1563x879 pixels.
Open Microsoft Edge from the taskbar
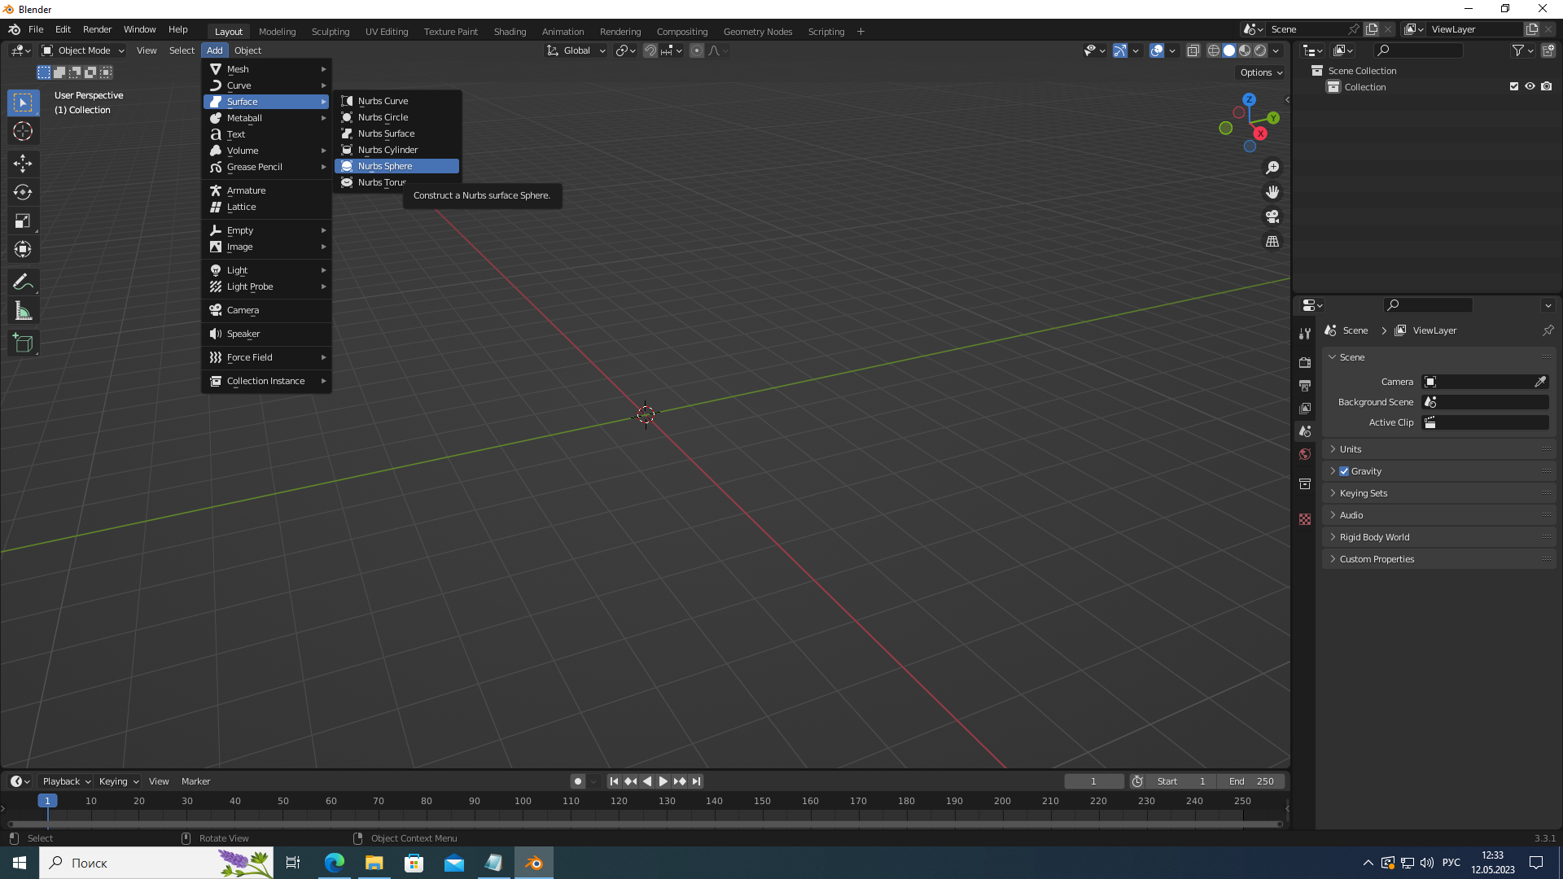coord(335,863)
